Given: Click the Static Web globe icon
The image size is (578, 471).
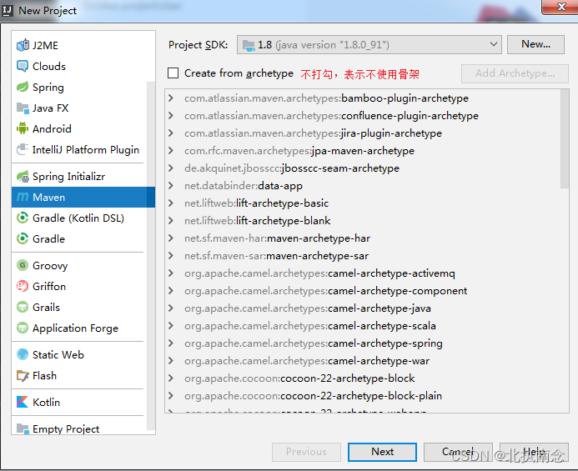Looking at the screenshot, I should point(23,354).
